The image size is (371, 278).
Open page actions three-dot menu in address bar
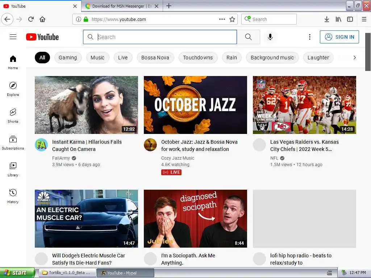222,19
